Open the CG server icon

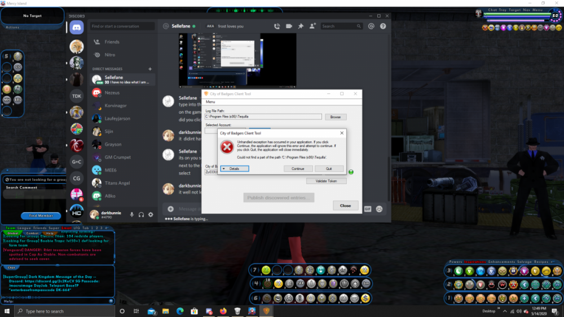77,178
